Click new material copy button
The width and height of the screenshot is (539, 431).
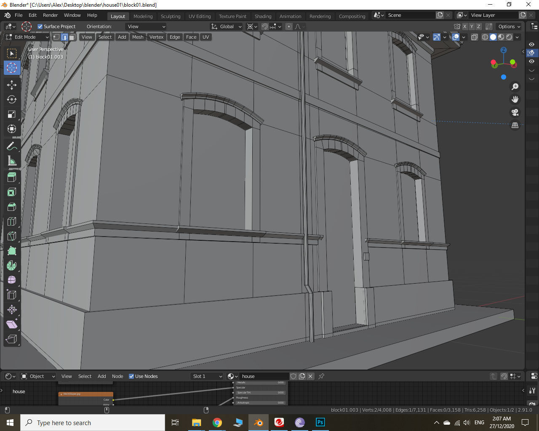pos(302,376)
